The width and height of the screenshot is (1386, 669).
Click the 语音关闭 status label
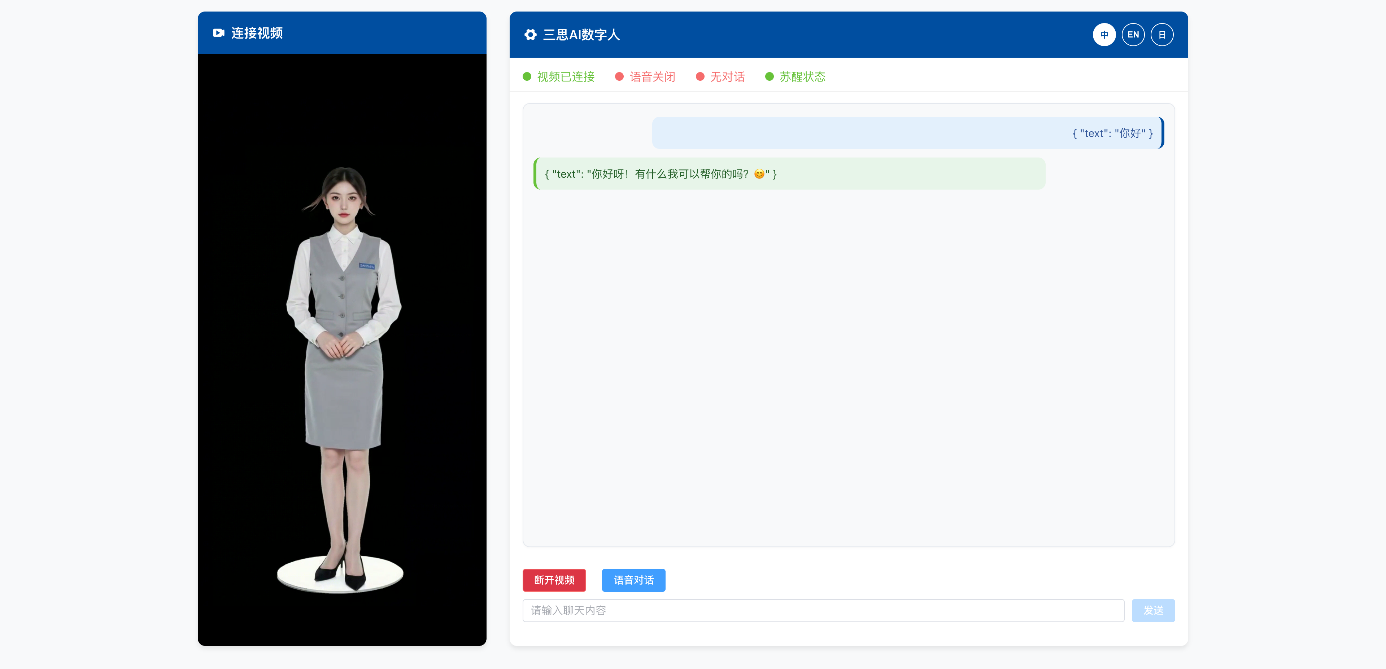coord(652,77)
